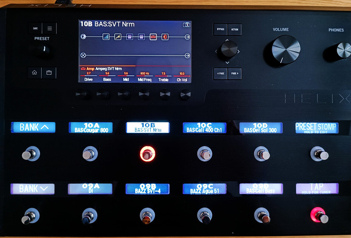Viewport: 351px width, 238px height.
Task: Select path 2 output arrow block
Action: coord(187,55)
